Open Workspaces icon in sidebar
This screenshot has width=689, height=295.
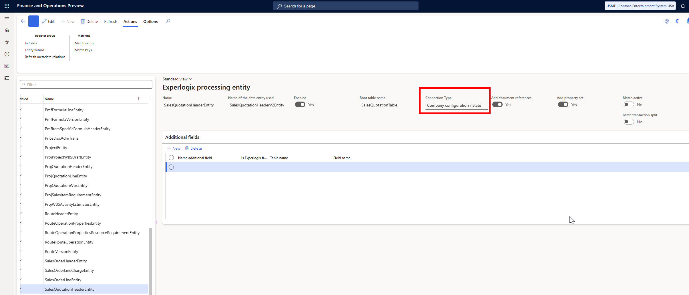pyautogui.click(x=7, y=66)
